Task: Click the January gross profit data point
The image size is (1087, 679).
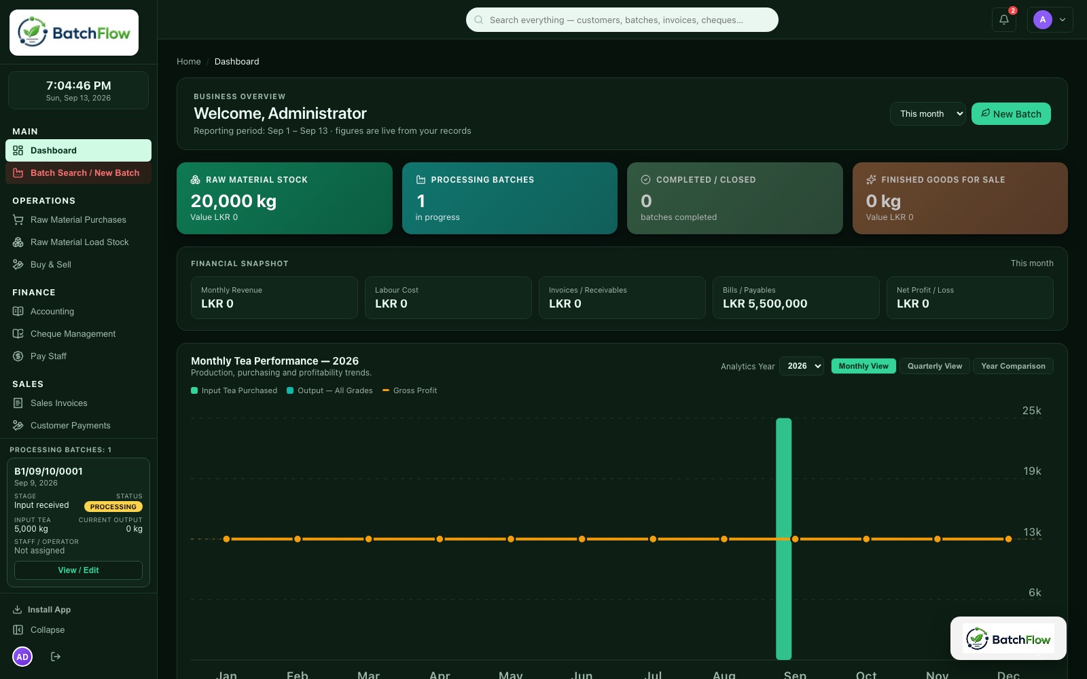Action: (x=226, y=539)
